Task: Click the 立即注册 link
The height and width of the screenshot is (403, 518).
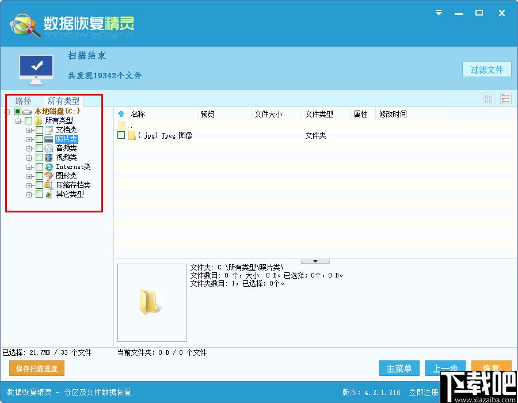Action: tap(423, 392)
